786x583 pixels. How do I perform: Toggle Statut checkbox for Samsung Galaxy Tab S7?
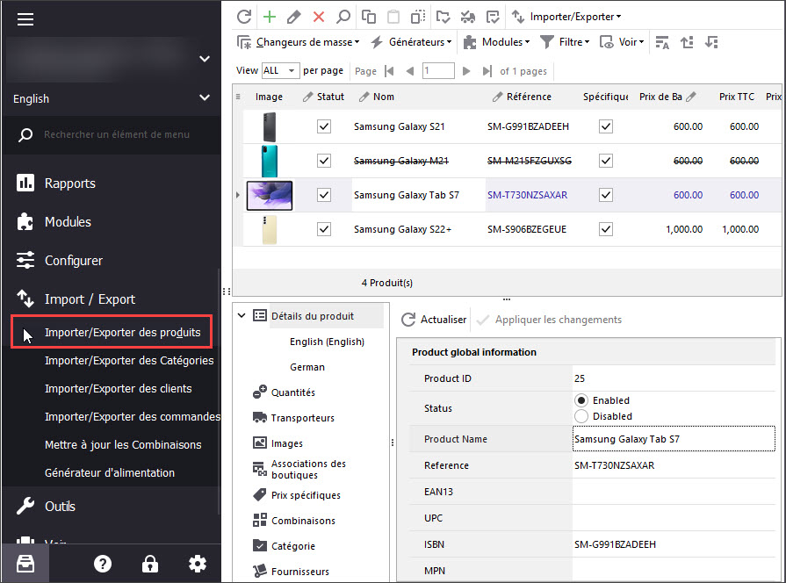coord(324,195)
